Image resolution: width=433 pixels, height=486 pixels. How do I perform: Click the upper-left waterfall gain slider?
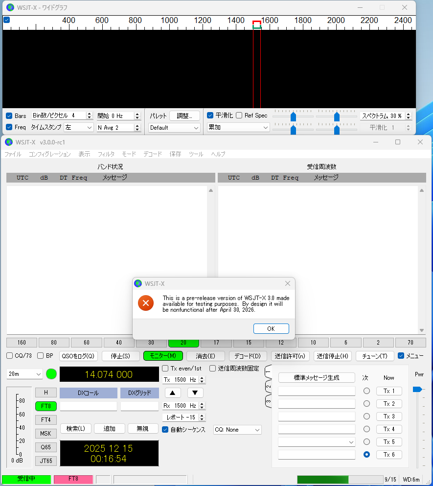293,117
